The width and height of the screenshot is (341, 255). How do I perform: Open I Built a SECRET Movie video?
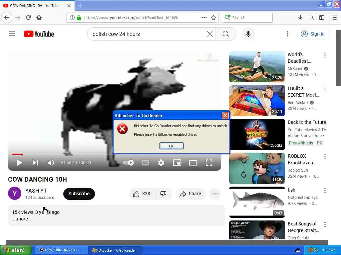pyautogui.click(x=257, y=101)
